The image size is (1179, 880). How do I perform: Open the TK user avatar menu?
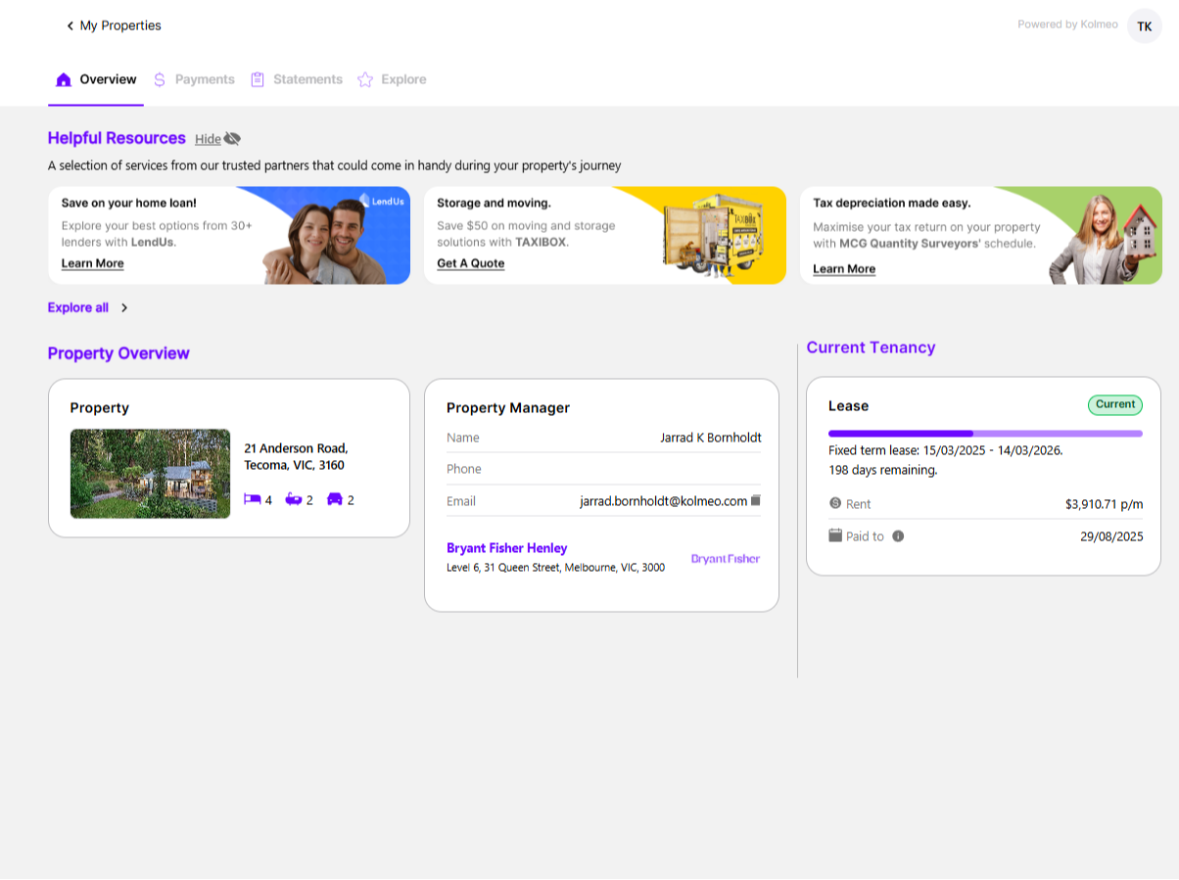[1145, 26]
